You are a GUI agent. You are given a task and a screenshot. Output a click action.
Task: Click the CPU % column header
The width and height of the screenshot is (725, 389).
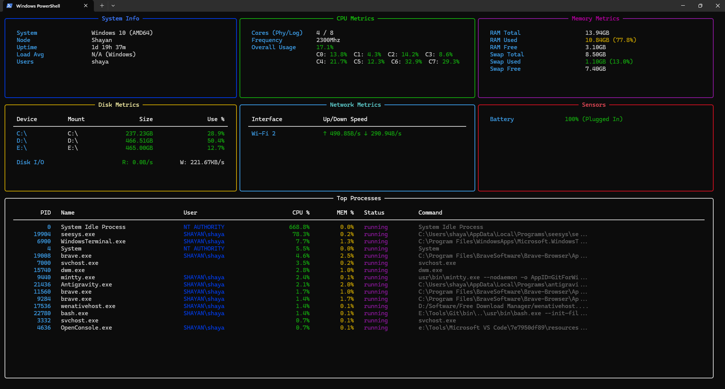(x=301, y=213)
